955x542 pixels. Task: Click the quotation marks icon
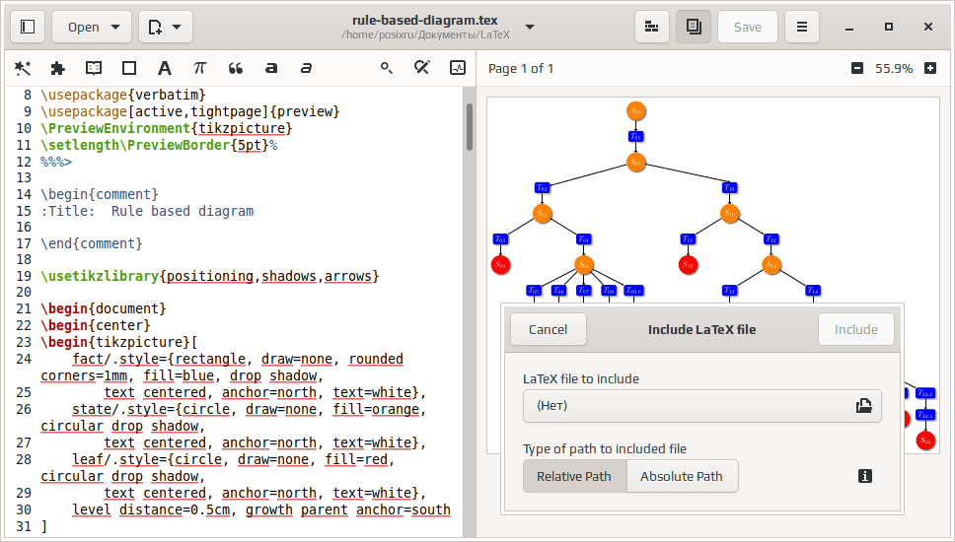click(x=236, y=68)
